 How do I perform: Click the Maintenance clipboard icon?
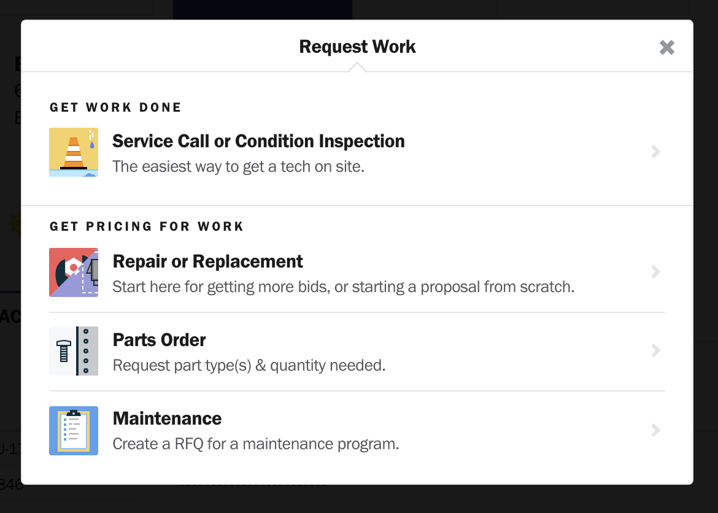74,431
